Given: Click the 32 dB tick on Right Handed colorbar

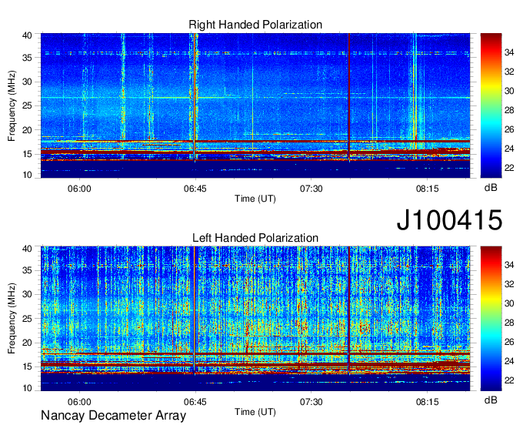Looking at the screenshot, I should 509,72.
